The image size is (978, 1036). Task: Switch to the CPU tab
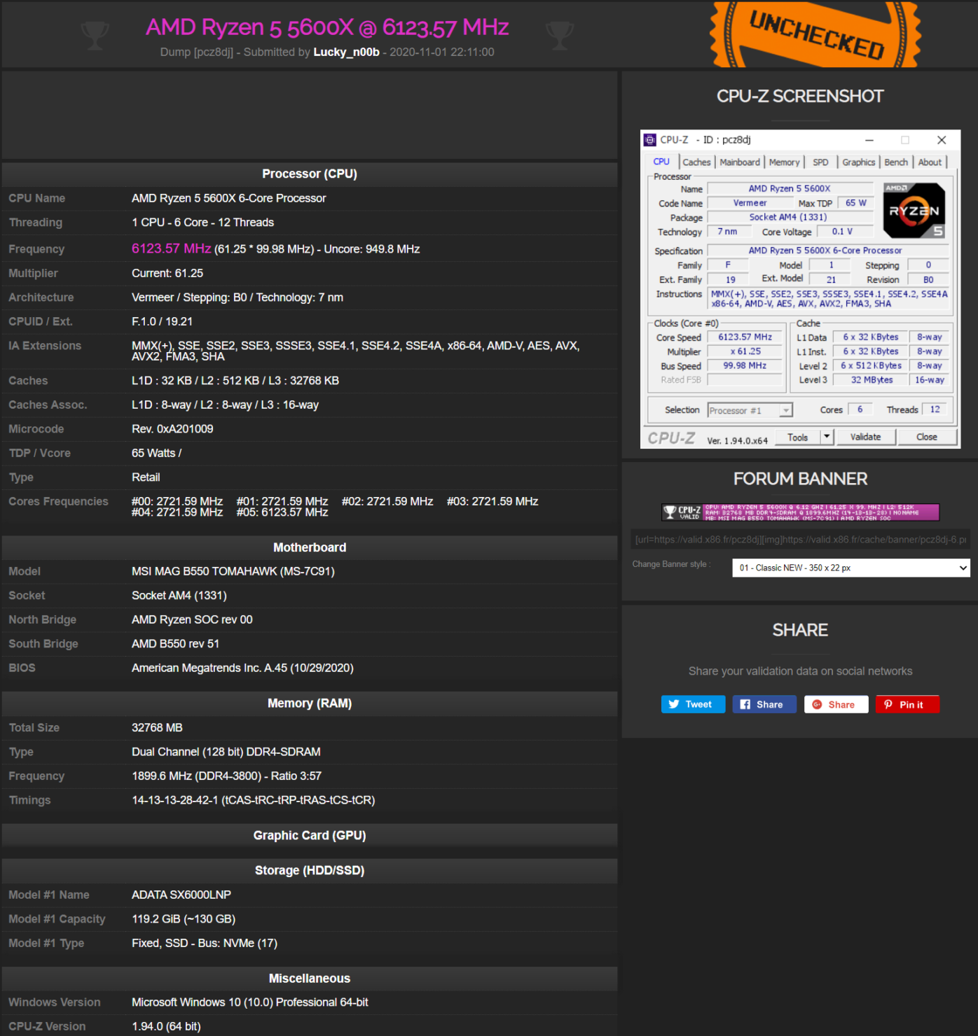click(661, 162)
